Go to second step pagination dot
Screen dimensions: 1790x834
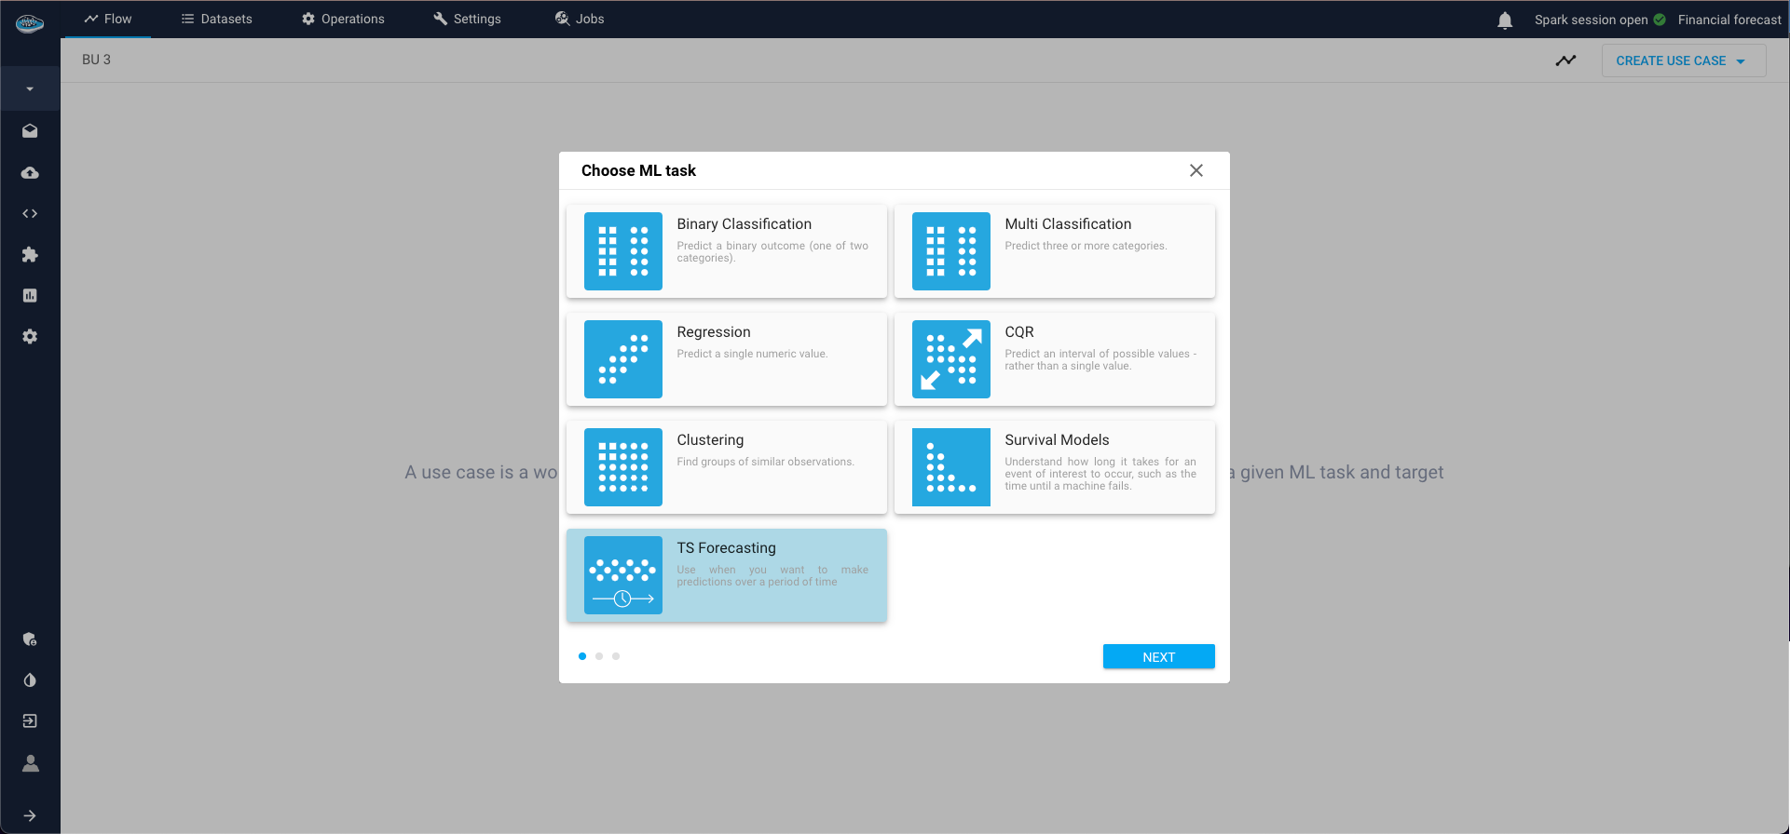point(599,656)
